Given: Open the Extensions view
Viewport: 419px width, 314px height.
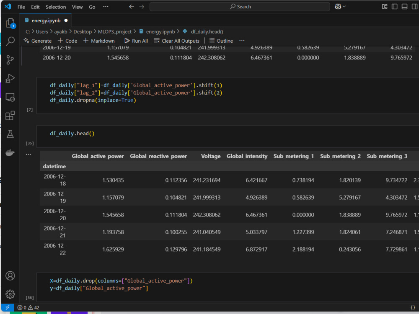Looking at the screenshot, I should [10, 116].
